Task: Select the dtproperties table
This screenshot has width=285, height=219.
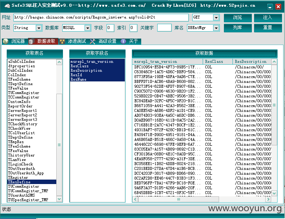Action: click(32, 66)
